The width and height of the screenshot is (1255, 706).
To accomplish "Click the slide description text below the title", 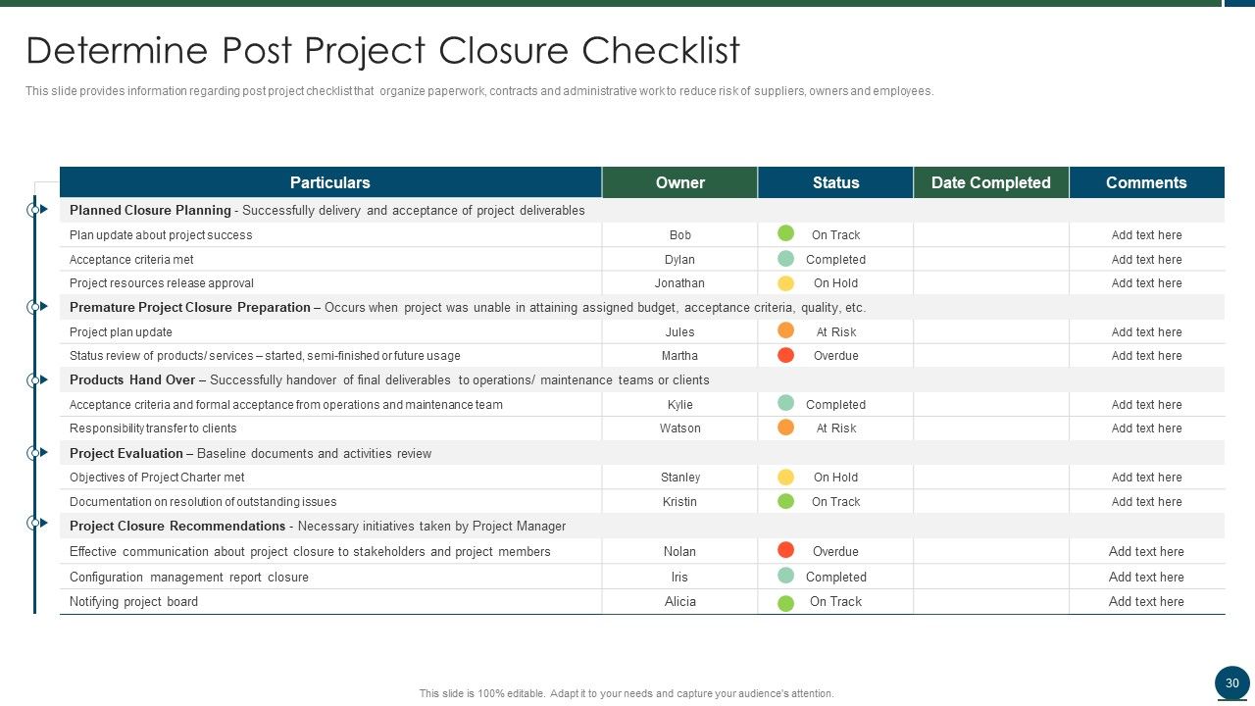I will [479, 91].
